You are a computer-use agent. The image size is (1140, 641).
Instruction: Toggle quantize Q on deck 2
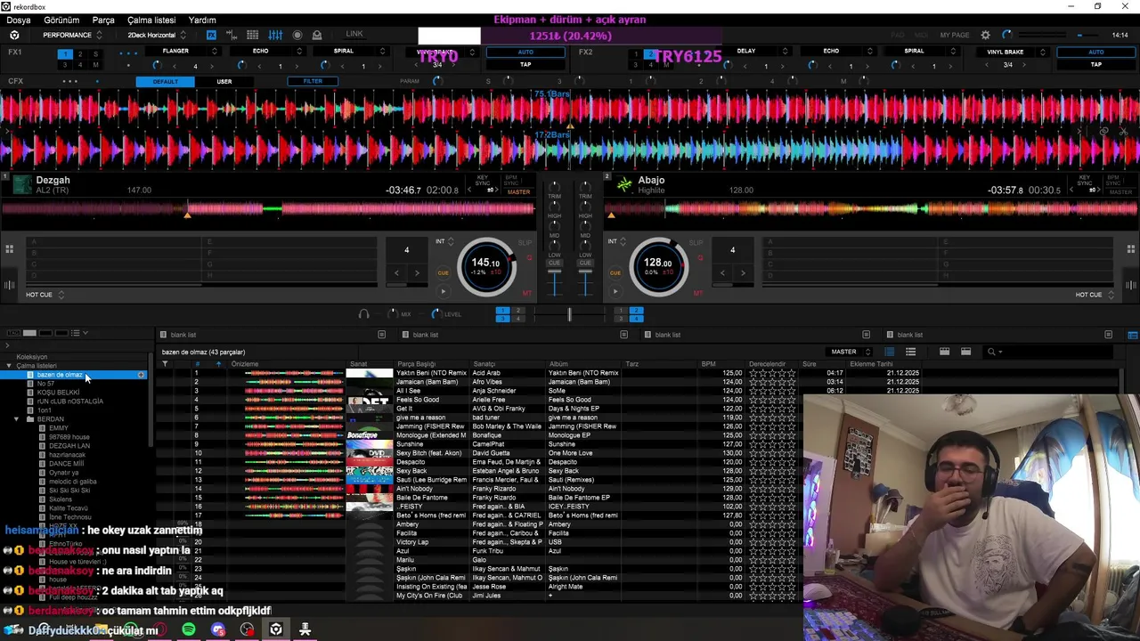tap(699, 258)
